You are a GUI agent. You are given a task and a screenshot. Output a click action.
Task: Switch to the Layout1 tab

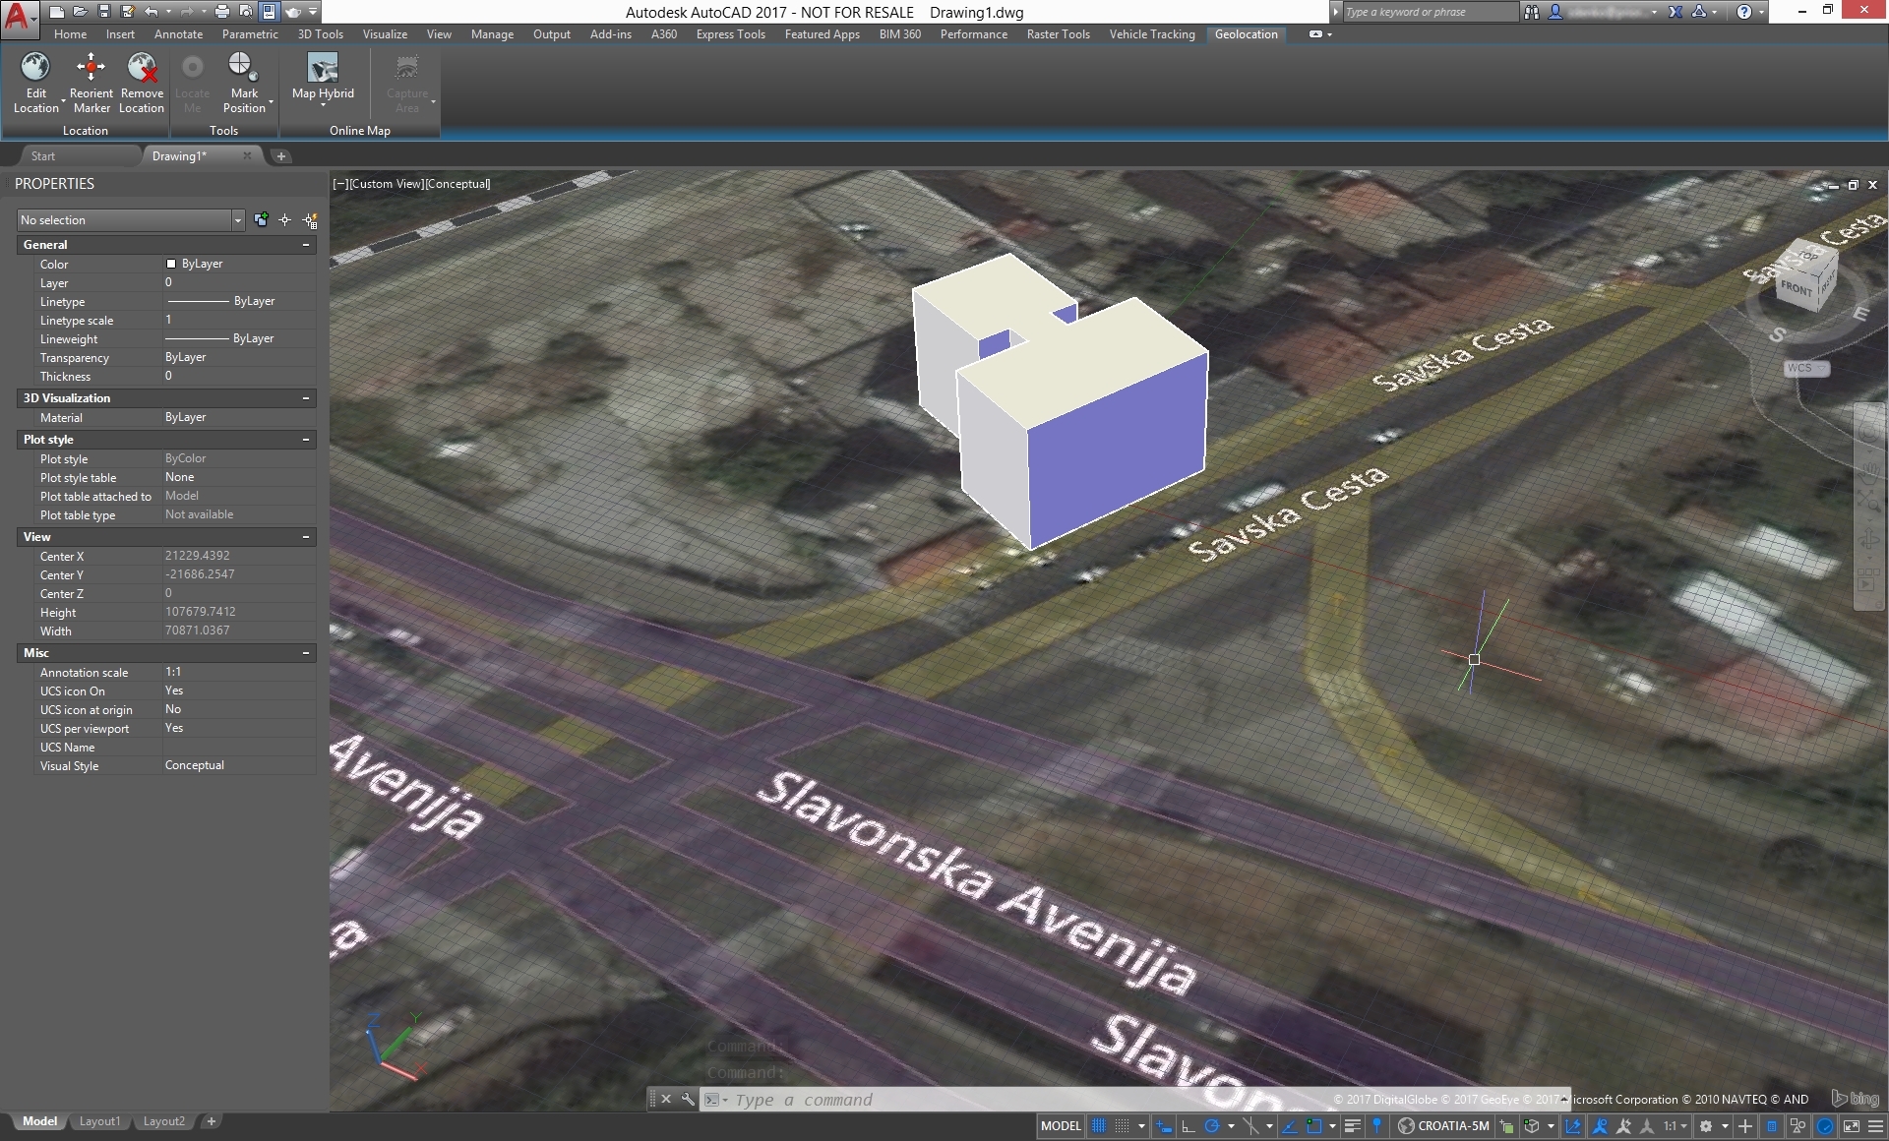pyautogui.click(x=99, y=1121)
